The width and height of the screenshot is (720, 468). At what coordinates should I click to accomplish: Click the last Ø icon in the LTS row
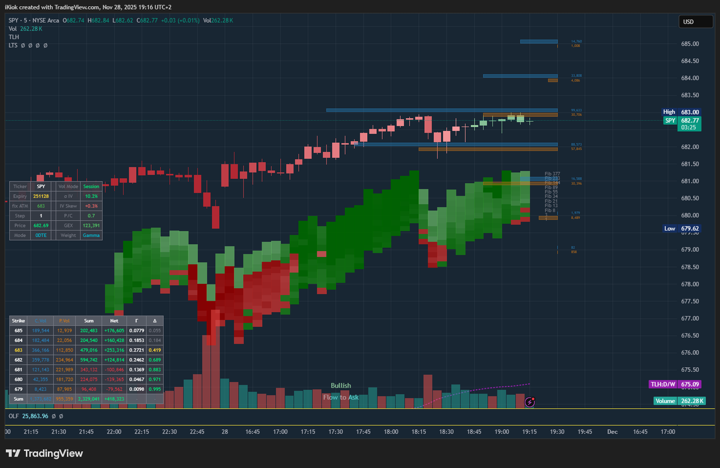coord(45,45)
